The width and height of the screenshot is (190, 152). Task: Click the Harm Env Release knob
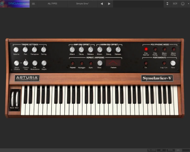coord(118,50)
